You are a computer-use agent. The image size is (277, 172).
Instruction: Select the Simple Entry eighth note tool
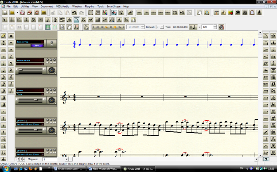point(48,20)
